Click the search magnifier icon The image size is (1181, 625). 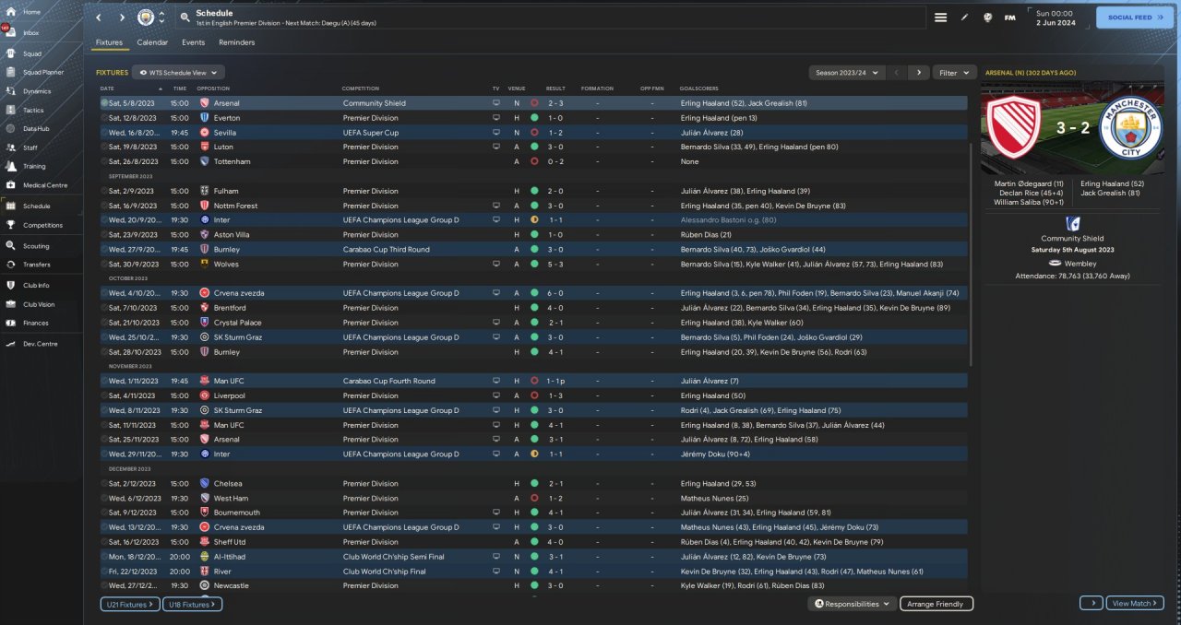click(185, 18)
